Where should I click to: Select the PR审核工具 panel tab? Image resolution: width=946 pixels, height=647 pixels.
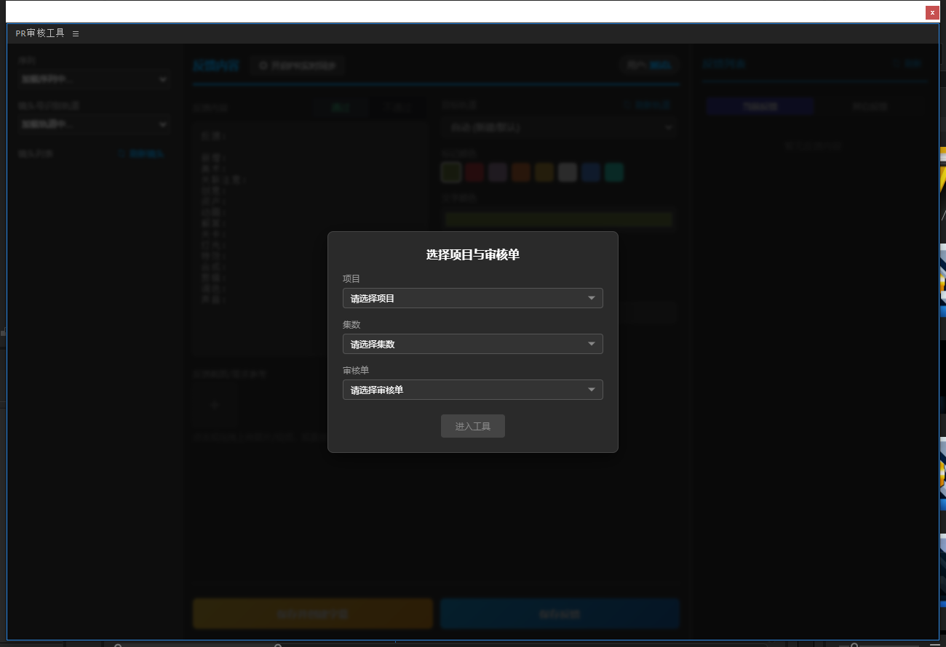(x=40, y=33)
